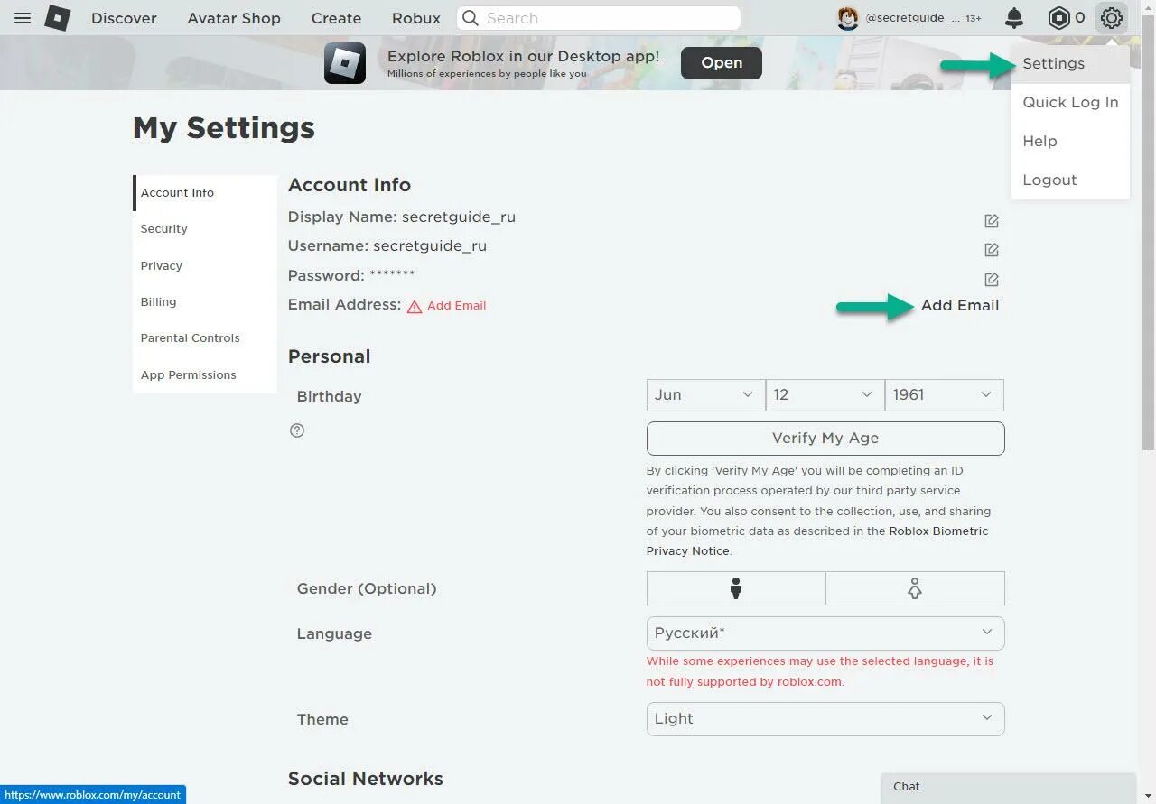Screen dimensions: 1156x804
Task: Click the Roblox logo home icon
Action: (x=58, y=18)
